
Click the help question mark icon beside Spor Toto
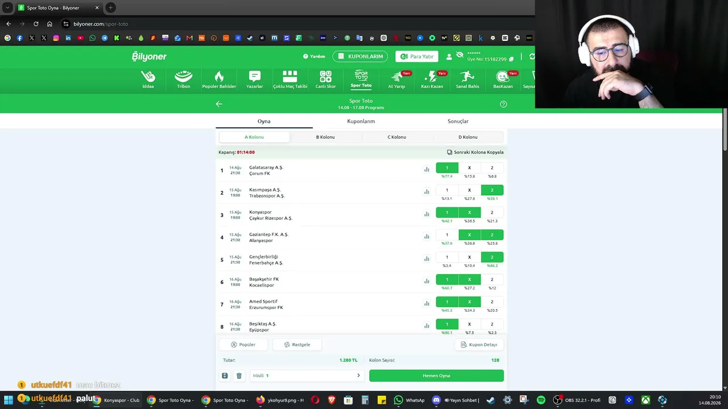[x=503, y=104]
